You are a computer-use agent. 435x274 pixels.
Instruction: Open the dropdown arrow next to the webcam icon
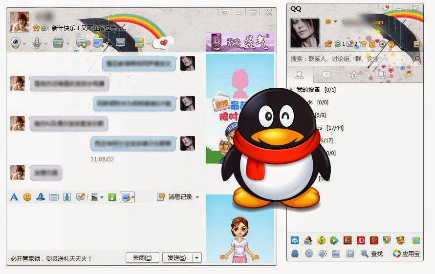(25, 43)
